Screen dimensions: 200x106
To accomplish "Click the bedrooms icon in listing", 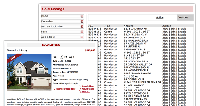I will [54, 57].
